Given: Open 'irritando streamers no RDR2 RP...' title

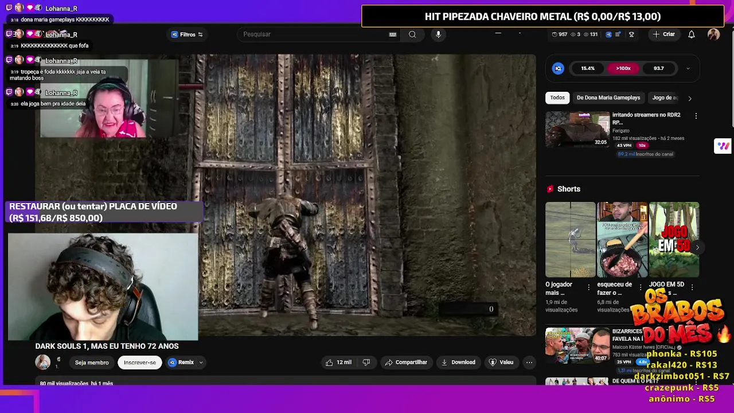Looking at the screenshot, I should click(646, 118).
